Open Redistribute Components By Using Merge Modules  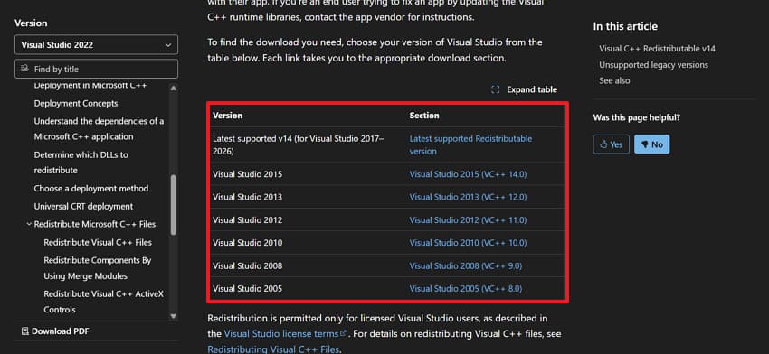[x=98, y=268]
